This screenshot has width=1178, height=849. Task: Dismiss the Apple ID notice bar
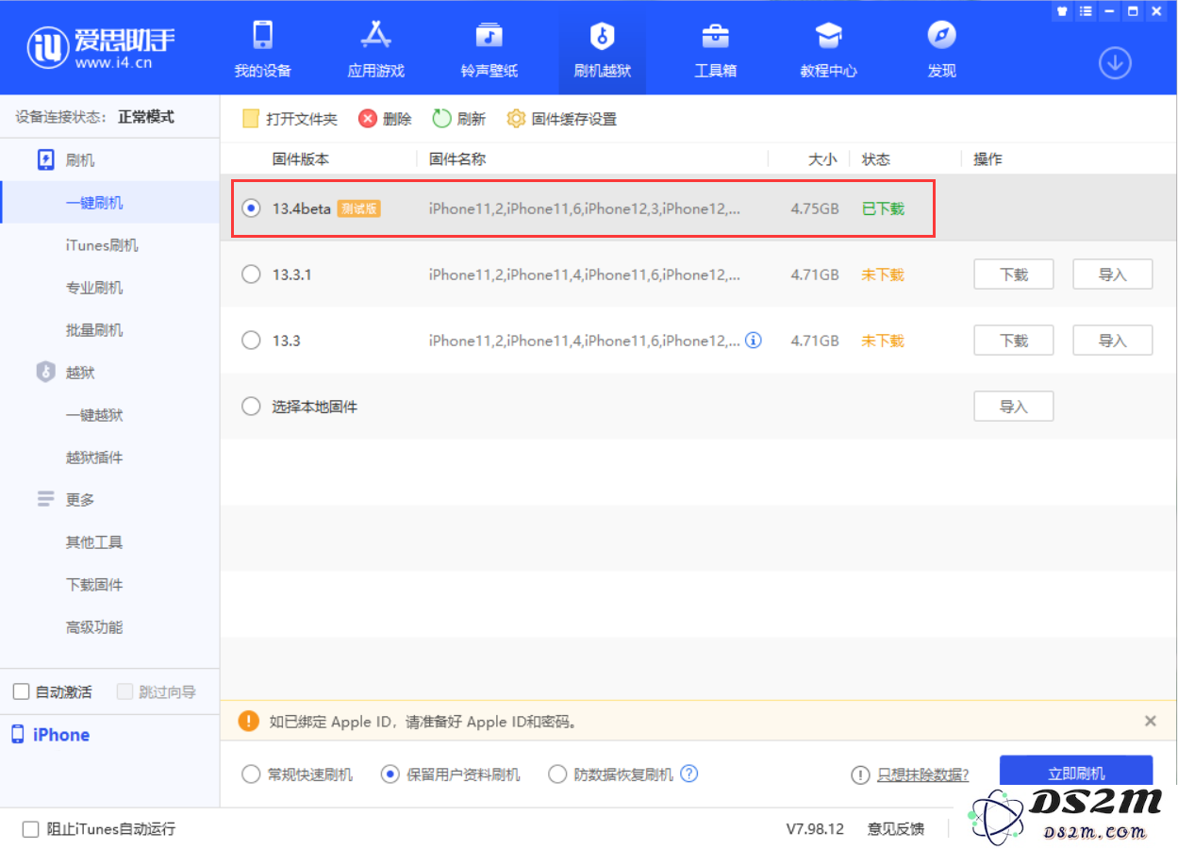[1150, 722]
